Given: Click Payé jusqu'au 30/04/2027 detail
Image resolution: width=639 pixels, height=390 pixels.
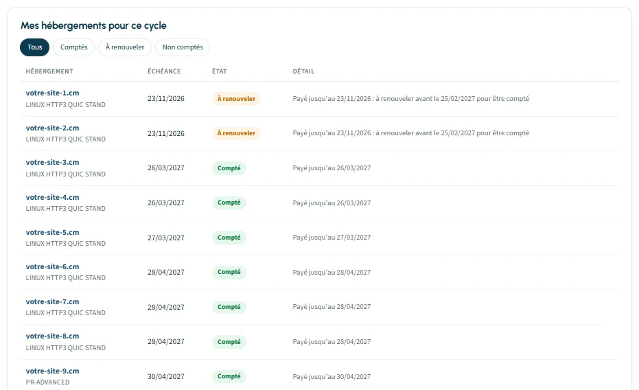Looking at the screenshot, I should click(x=332, y=376).
